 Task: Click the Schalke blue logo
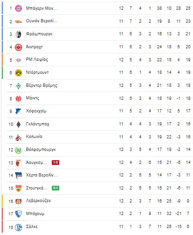pos(19,227)
